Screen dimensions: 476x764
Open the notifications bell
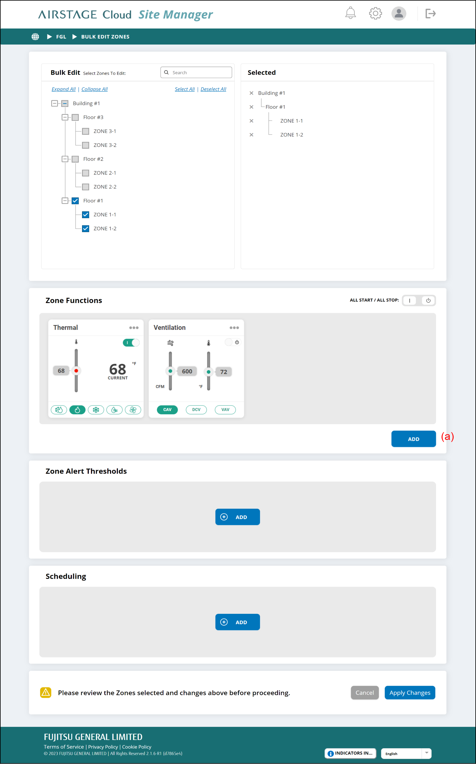tap(350, 13)
